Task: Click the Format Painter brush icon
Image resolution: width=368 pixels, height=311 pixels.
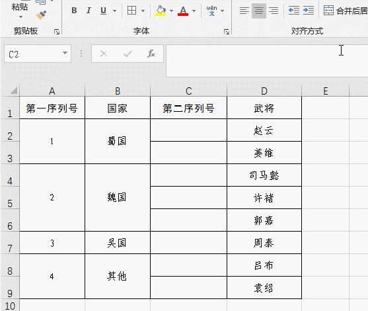Action: (42, 15)
